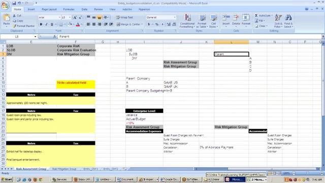Toggle italic formatting
Viewport: 325px width, 183px height.
(x=46, y=24)
